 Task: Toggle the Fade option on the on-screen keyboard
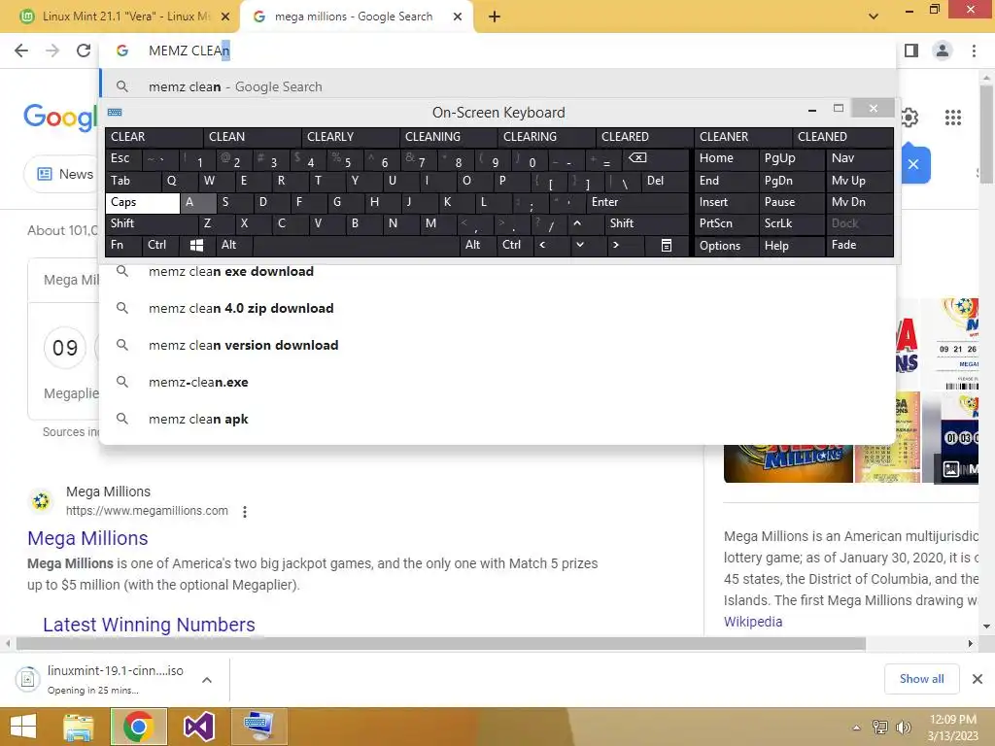[859, 245]
